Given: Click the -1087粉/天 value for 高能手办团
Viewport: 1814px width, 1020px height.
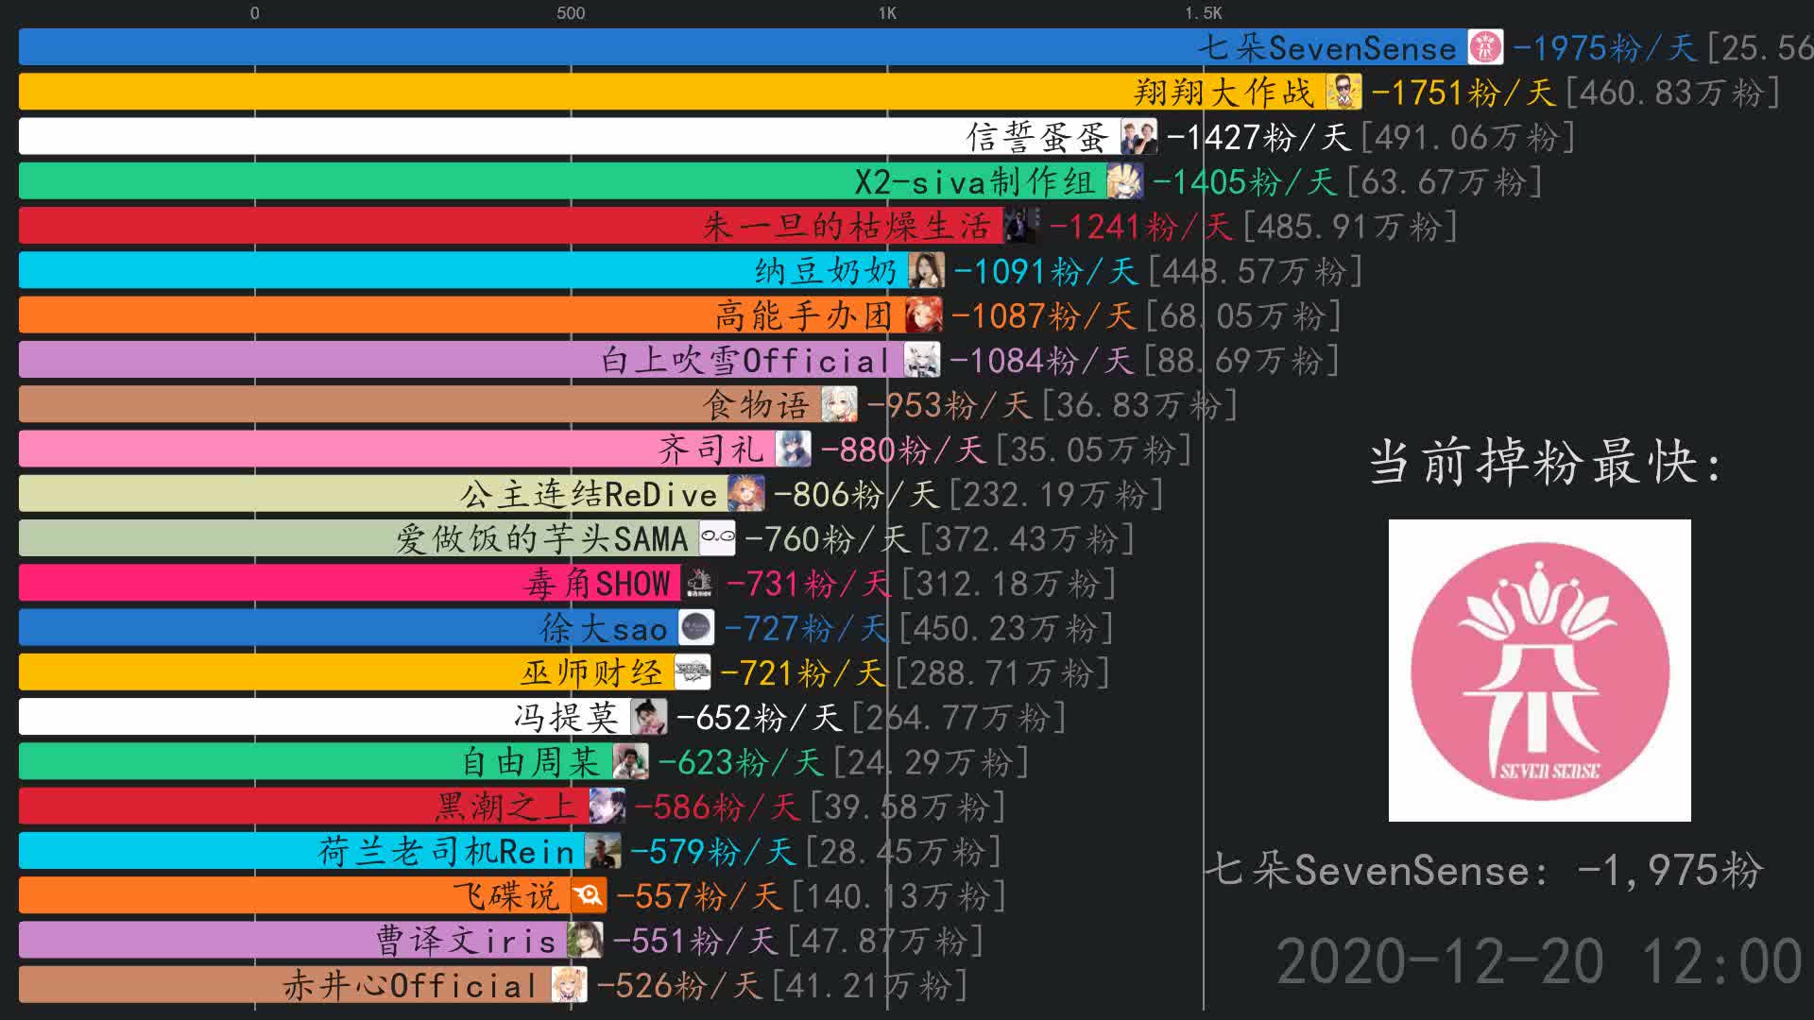Looking at the screenshot, I should (x=1043, y=316).
